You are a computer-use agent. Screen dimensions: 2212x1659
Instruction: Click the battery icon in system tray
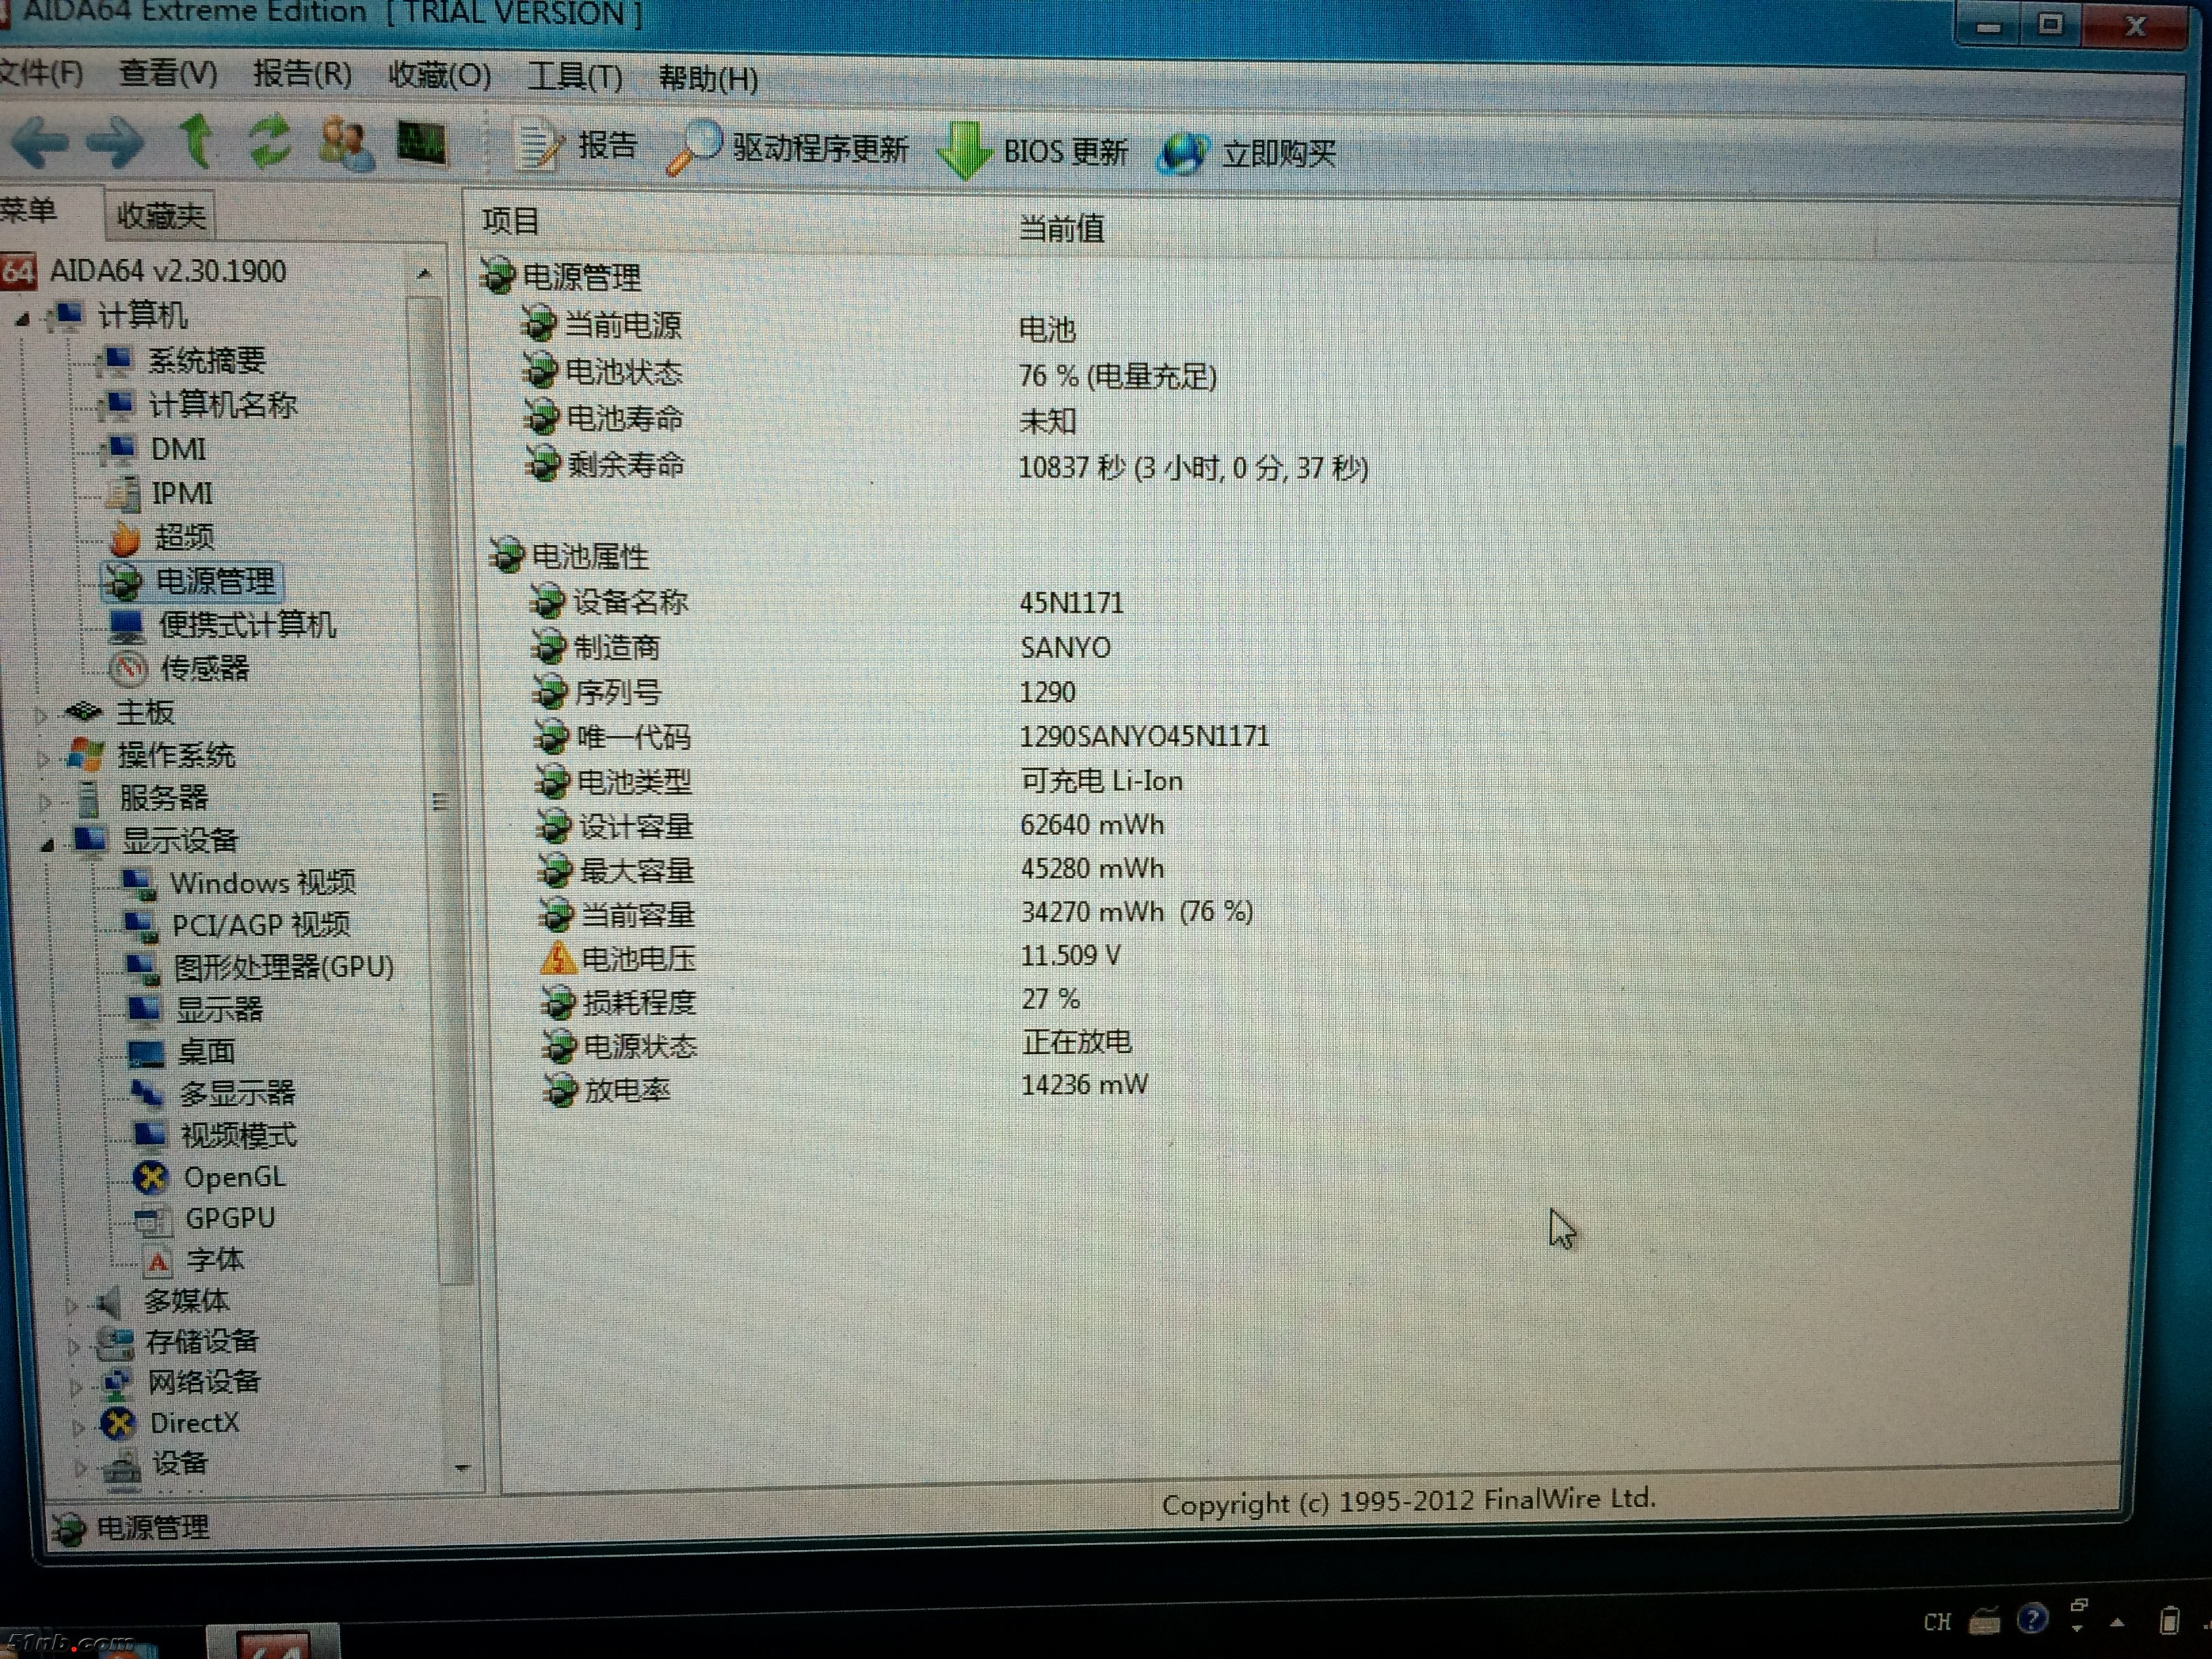pos(2168,1620)
